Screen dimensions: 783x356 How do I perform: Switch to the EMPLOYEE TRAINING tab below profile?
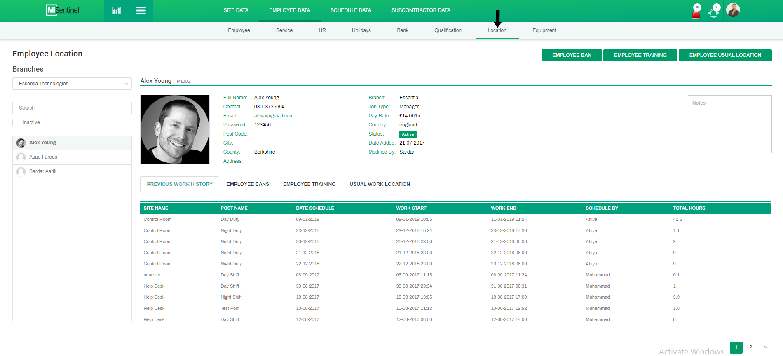tap(309, 184)
